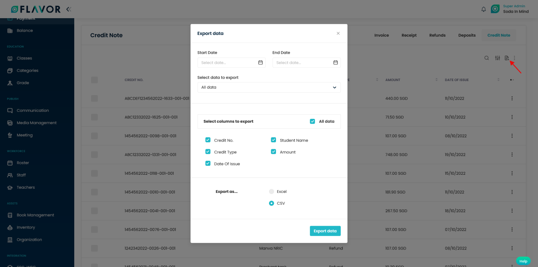Screen dimensions: 538x267
Task: Switch to the Invoice tab
Action: tap(381, 35)
